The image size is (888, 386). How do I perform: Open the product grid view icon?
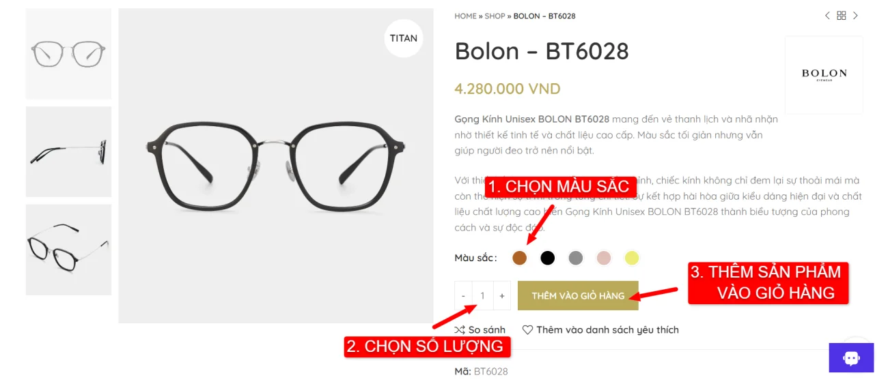pyautogui.click(x=842, y=16)
